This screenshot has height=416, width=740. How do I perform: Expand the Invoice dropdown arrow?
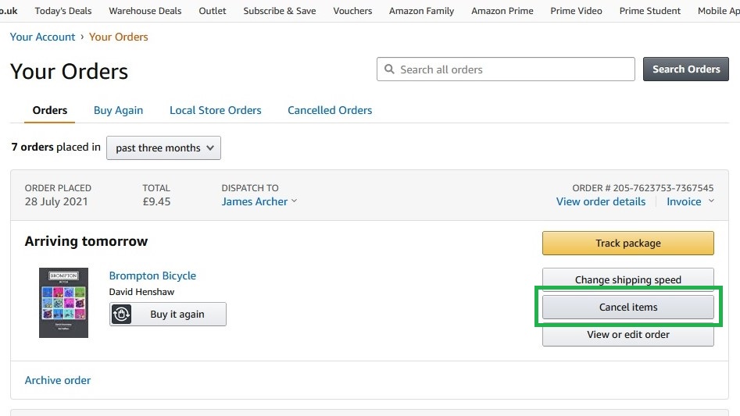point(711,201)
